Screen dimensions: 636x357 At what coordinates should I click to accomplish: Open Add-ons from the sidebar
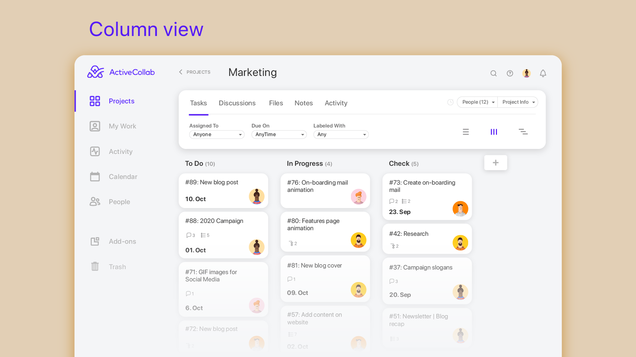(x=122, y=241)
